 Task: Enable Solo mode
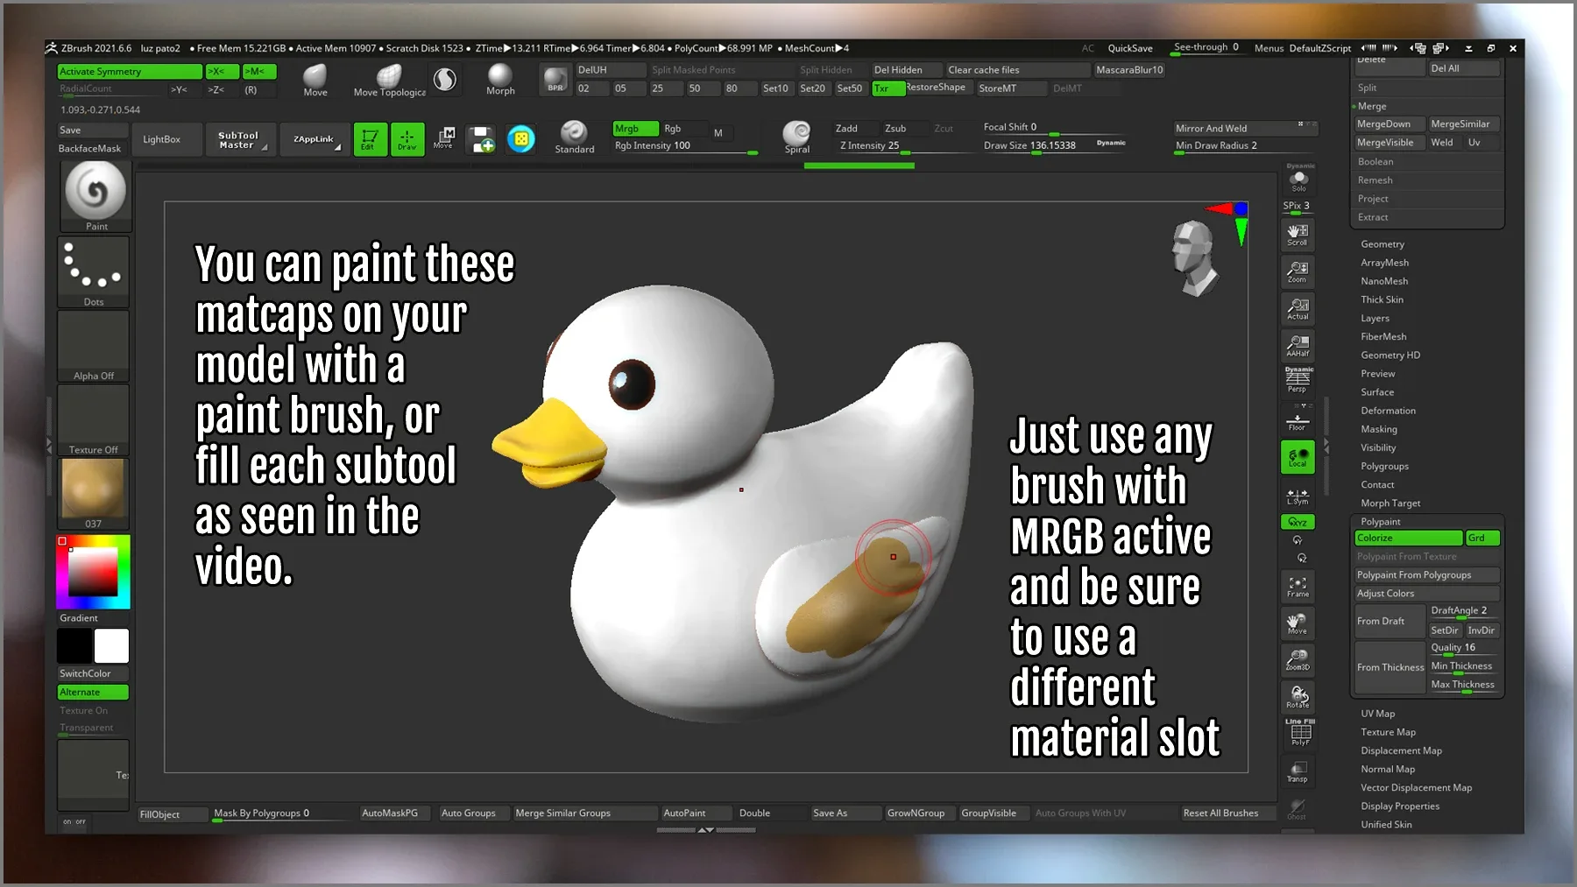[x=1298, y=181]
